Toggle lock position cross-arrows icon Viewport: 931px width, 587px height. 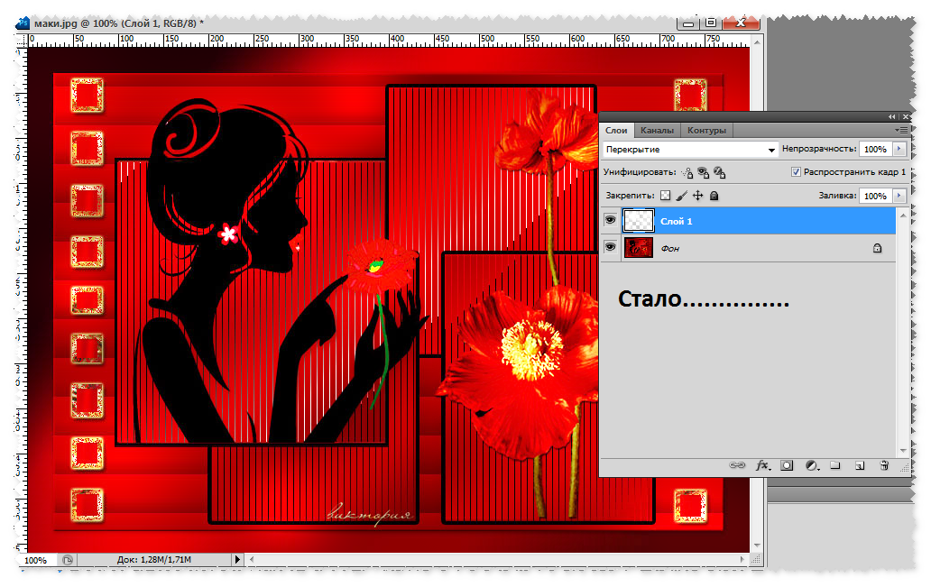pos(697,196)
